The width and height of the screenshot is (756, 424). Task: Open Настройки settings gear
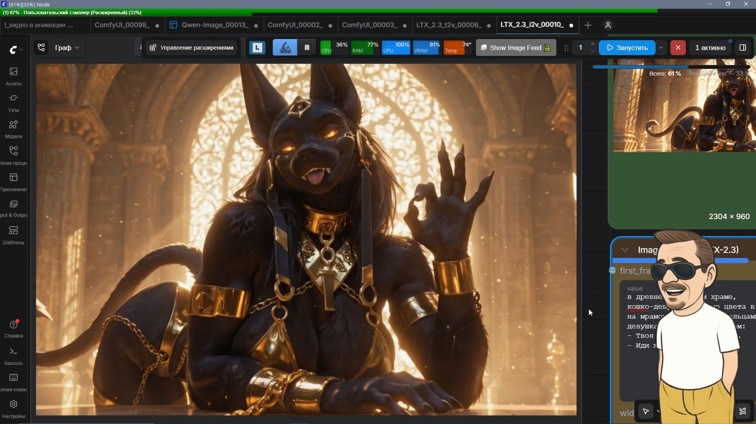coord(13,409)
